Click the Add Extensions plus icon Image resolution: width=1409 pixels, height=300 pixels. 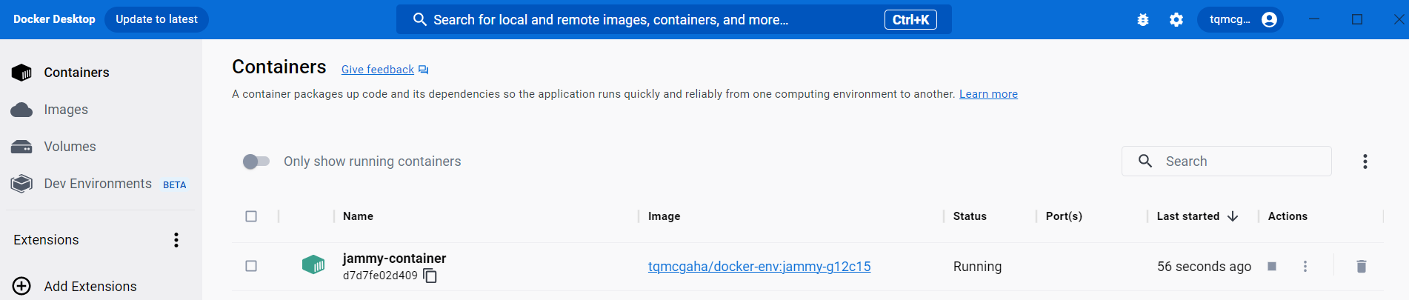tap(22, 286)
